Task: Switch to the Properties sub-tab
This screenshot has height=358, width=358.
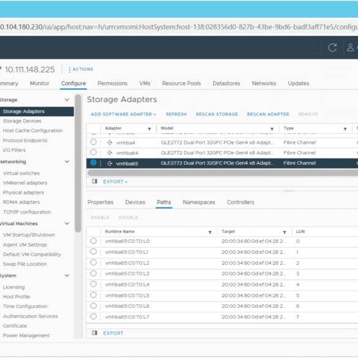Action: [x=100, y=203]
